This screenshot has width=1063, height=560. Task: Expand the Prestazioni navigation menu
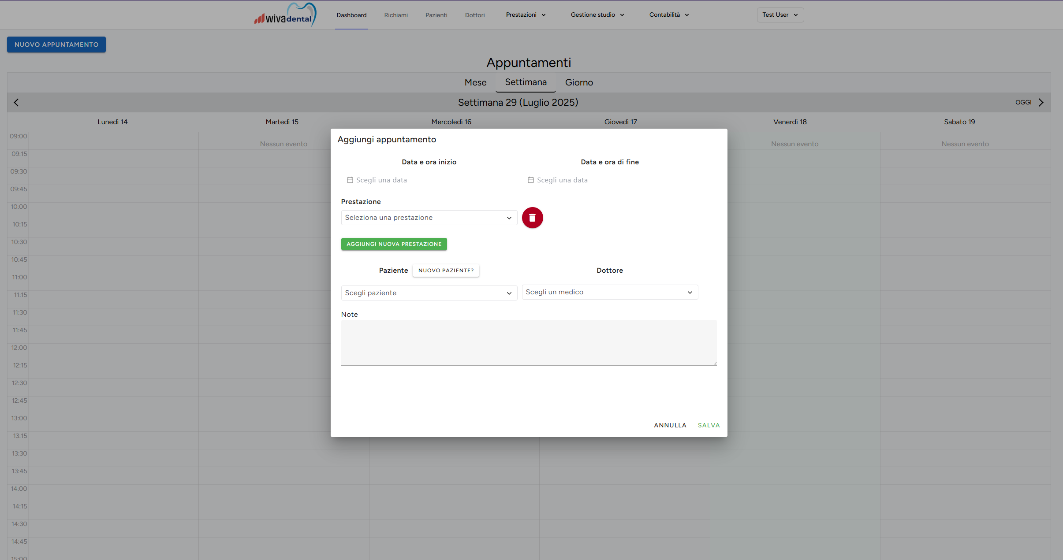pyautogui.click(x=526, y=15)
